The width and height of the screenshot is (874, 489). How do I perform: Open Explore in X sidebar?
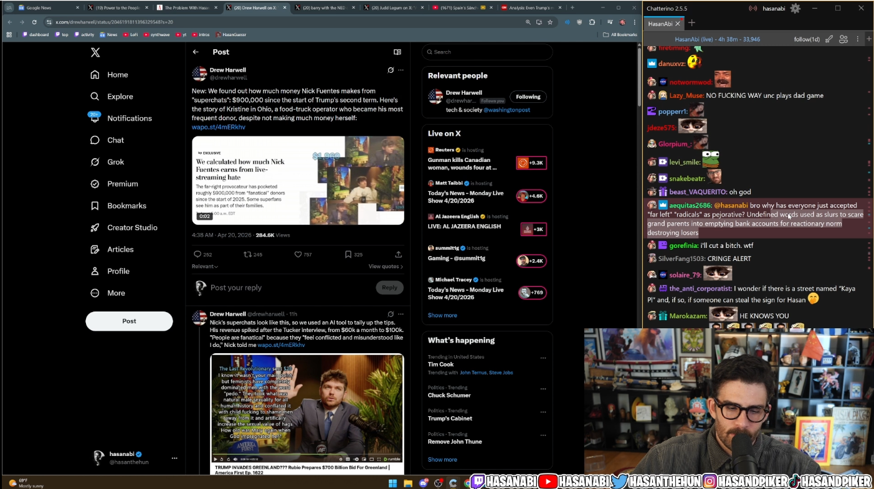pos(112,97)
